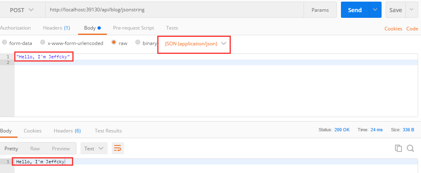Open the response Headers (6) tab
The height and width of the screenshot is (173, 421).
[x=67, y=131]
